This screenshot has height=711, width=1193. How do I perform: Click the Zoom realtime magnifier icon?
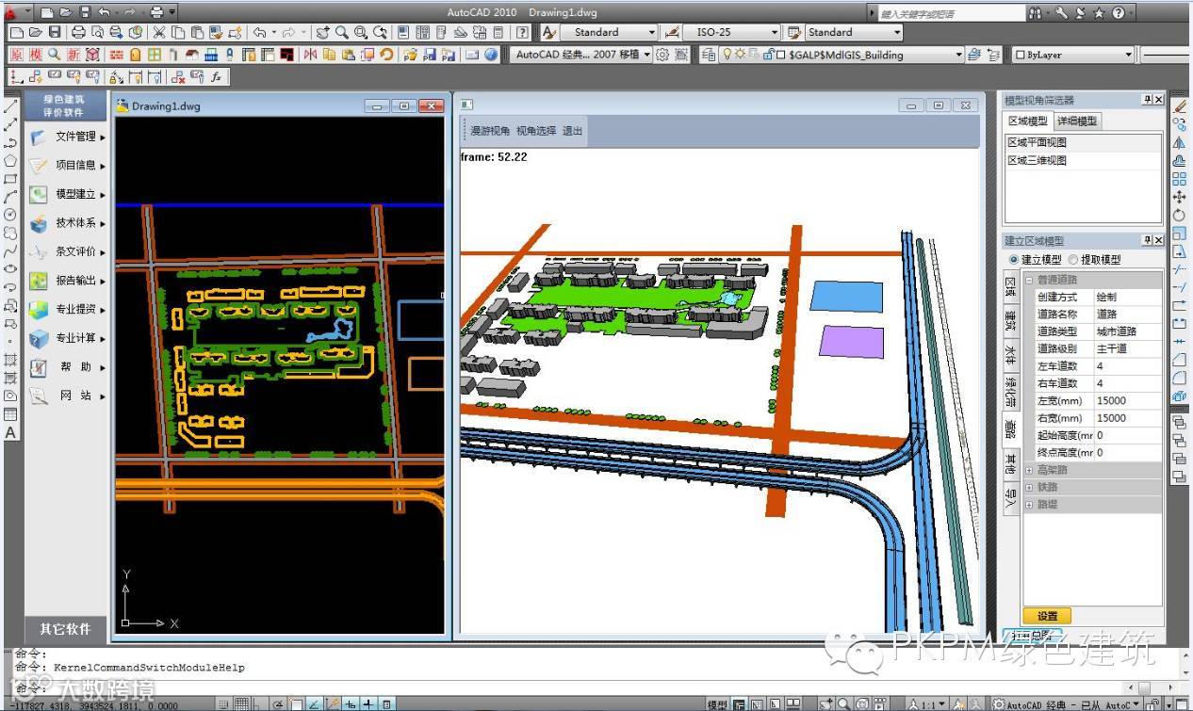coord(341,32)
